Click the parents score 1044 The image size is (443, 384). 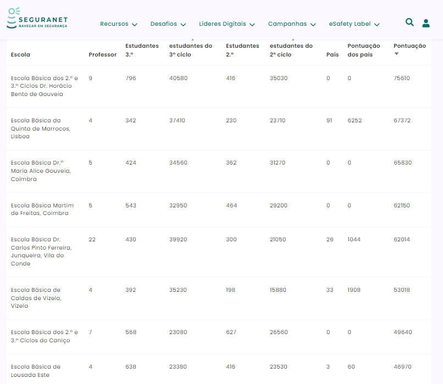tap(354, 239)
